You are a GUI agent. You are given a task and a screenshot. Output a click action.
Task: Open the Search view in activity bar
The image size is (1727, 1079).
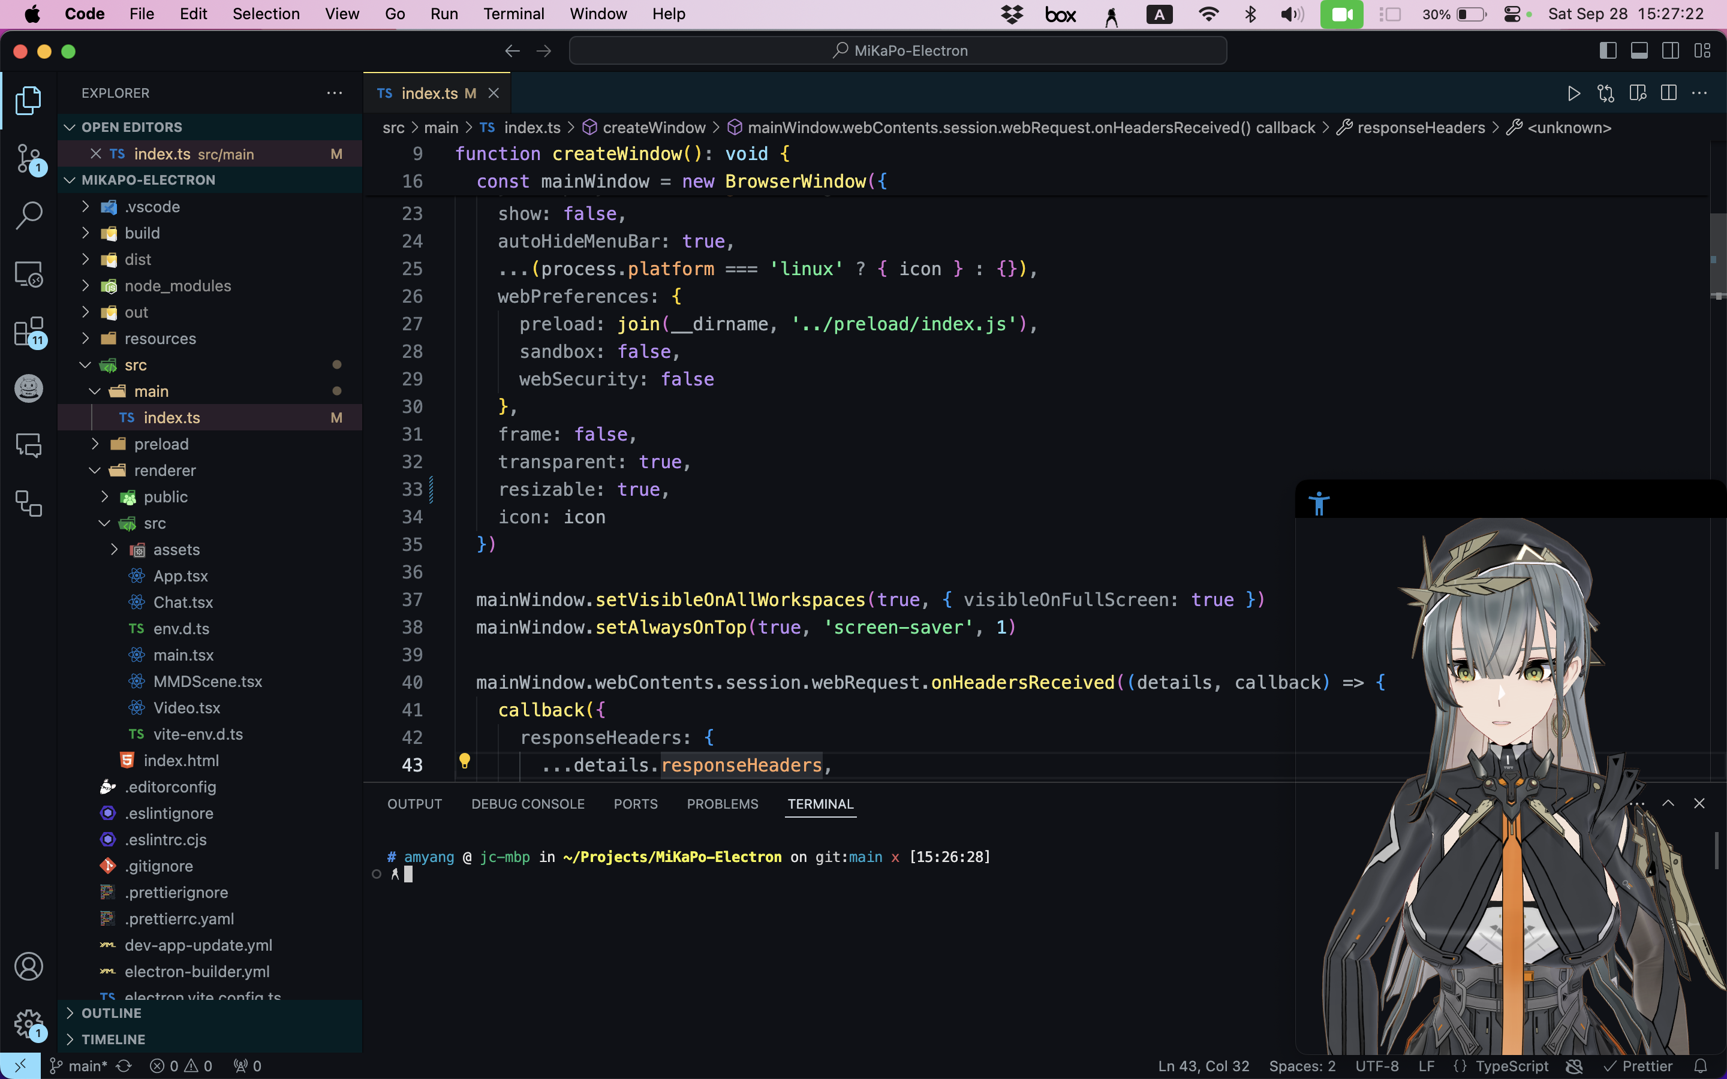point(29,216)
